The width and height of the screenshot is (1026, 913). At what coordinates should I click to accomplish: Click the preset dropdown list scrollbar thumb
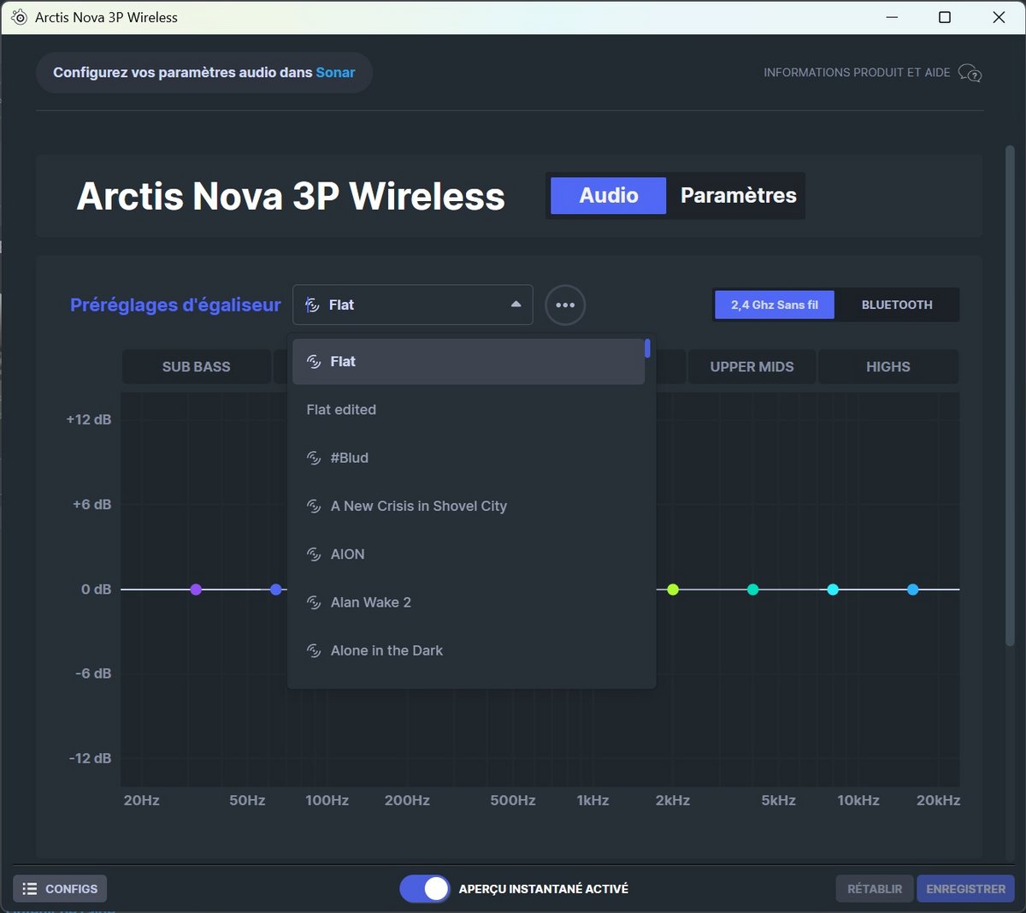point(647,348)
